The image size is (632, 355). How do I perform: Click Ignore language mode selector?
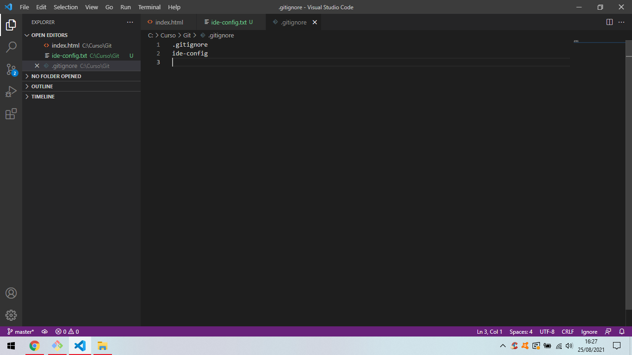[x=589, y=331]
